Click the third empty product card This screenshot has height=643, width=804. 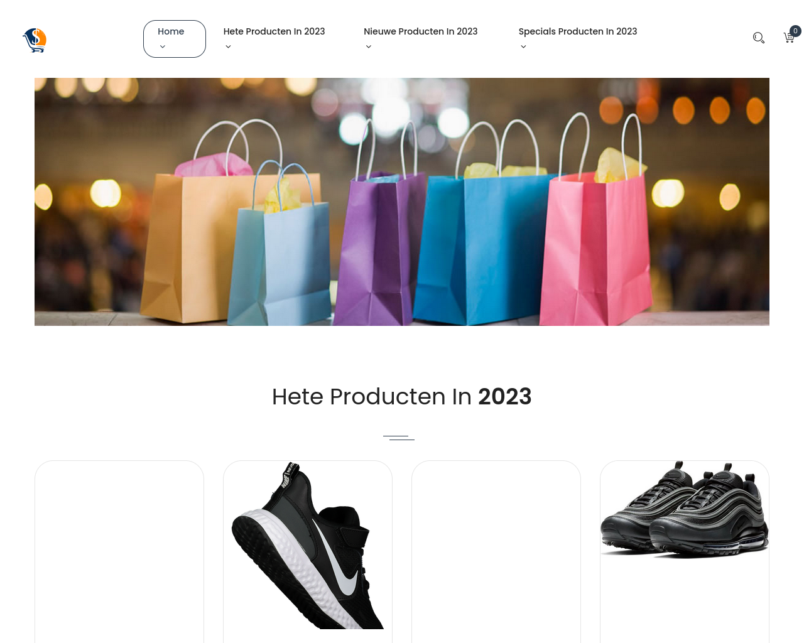tap(496, 551)
